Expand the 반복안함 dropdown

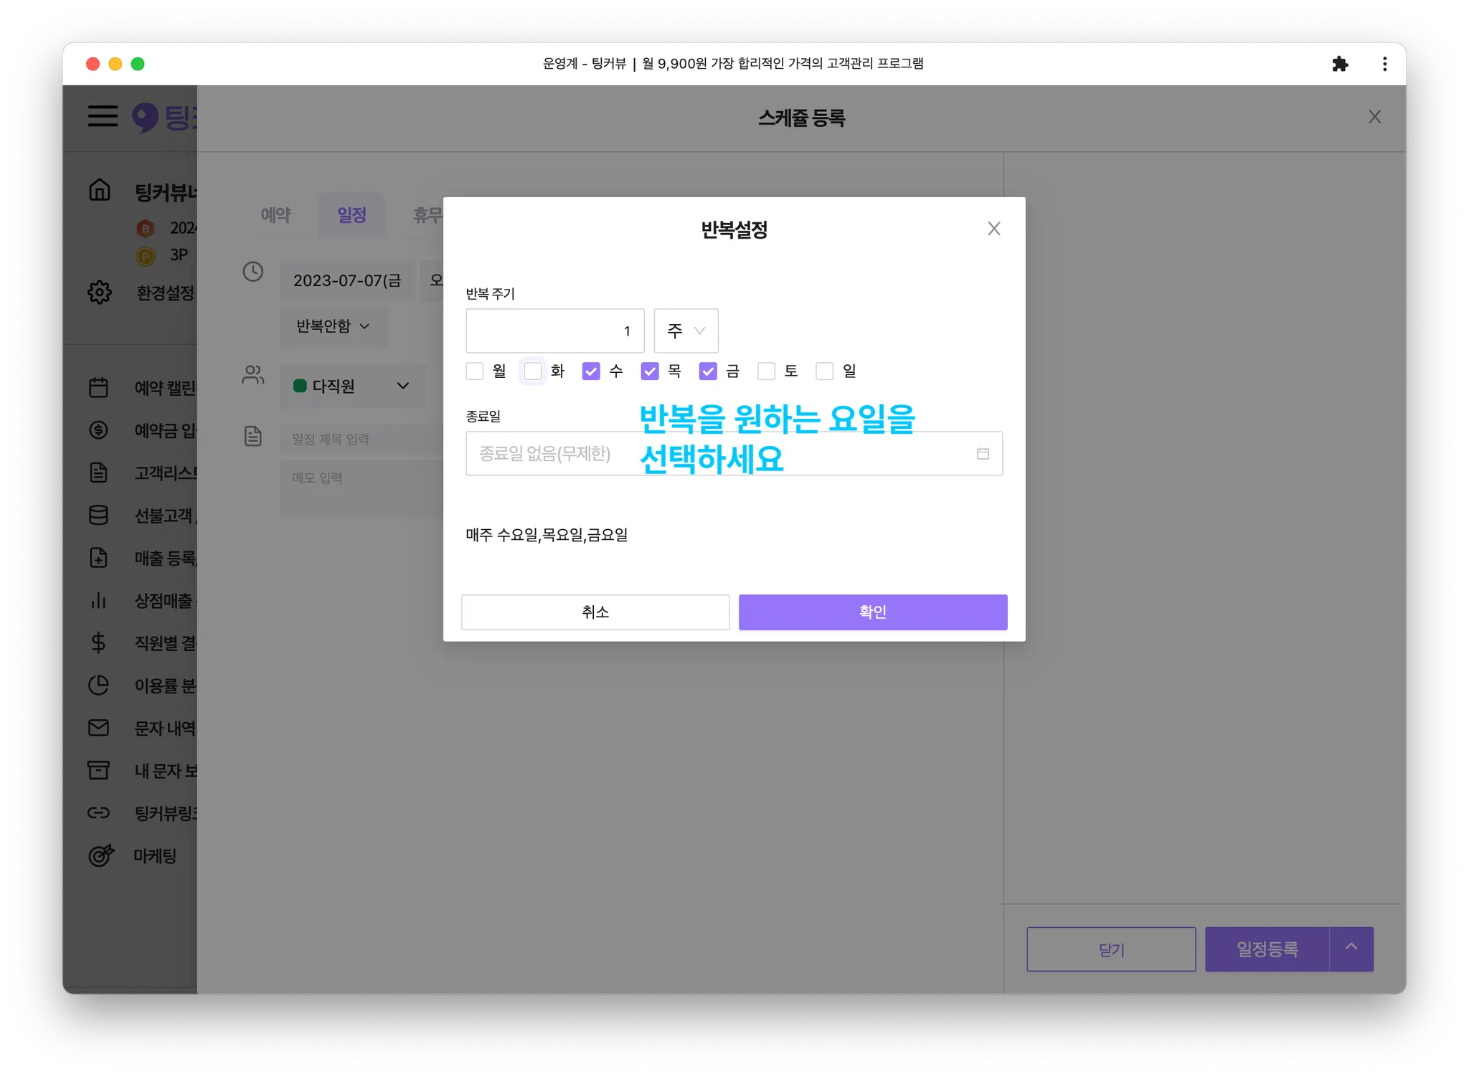click(x=334, y=326)
